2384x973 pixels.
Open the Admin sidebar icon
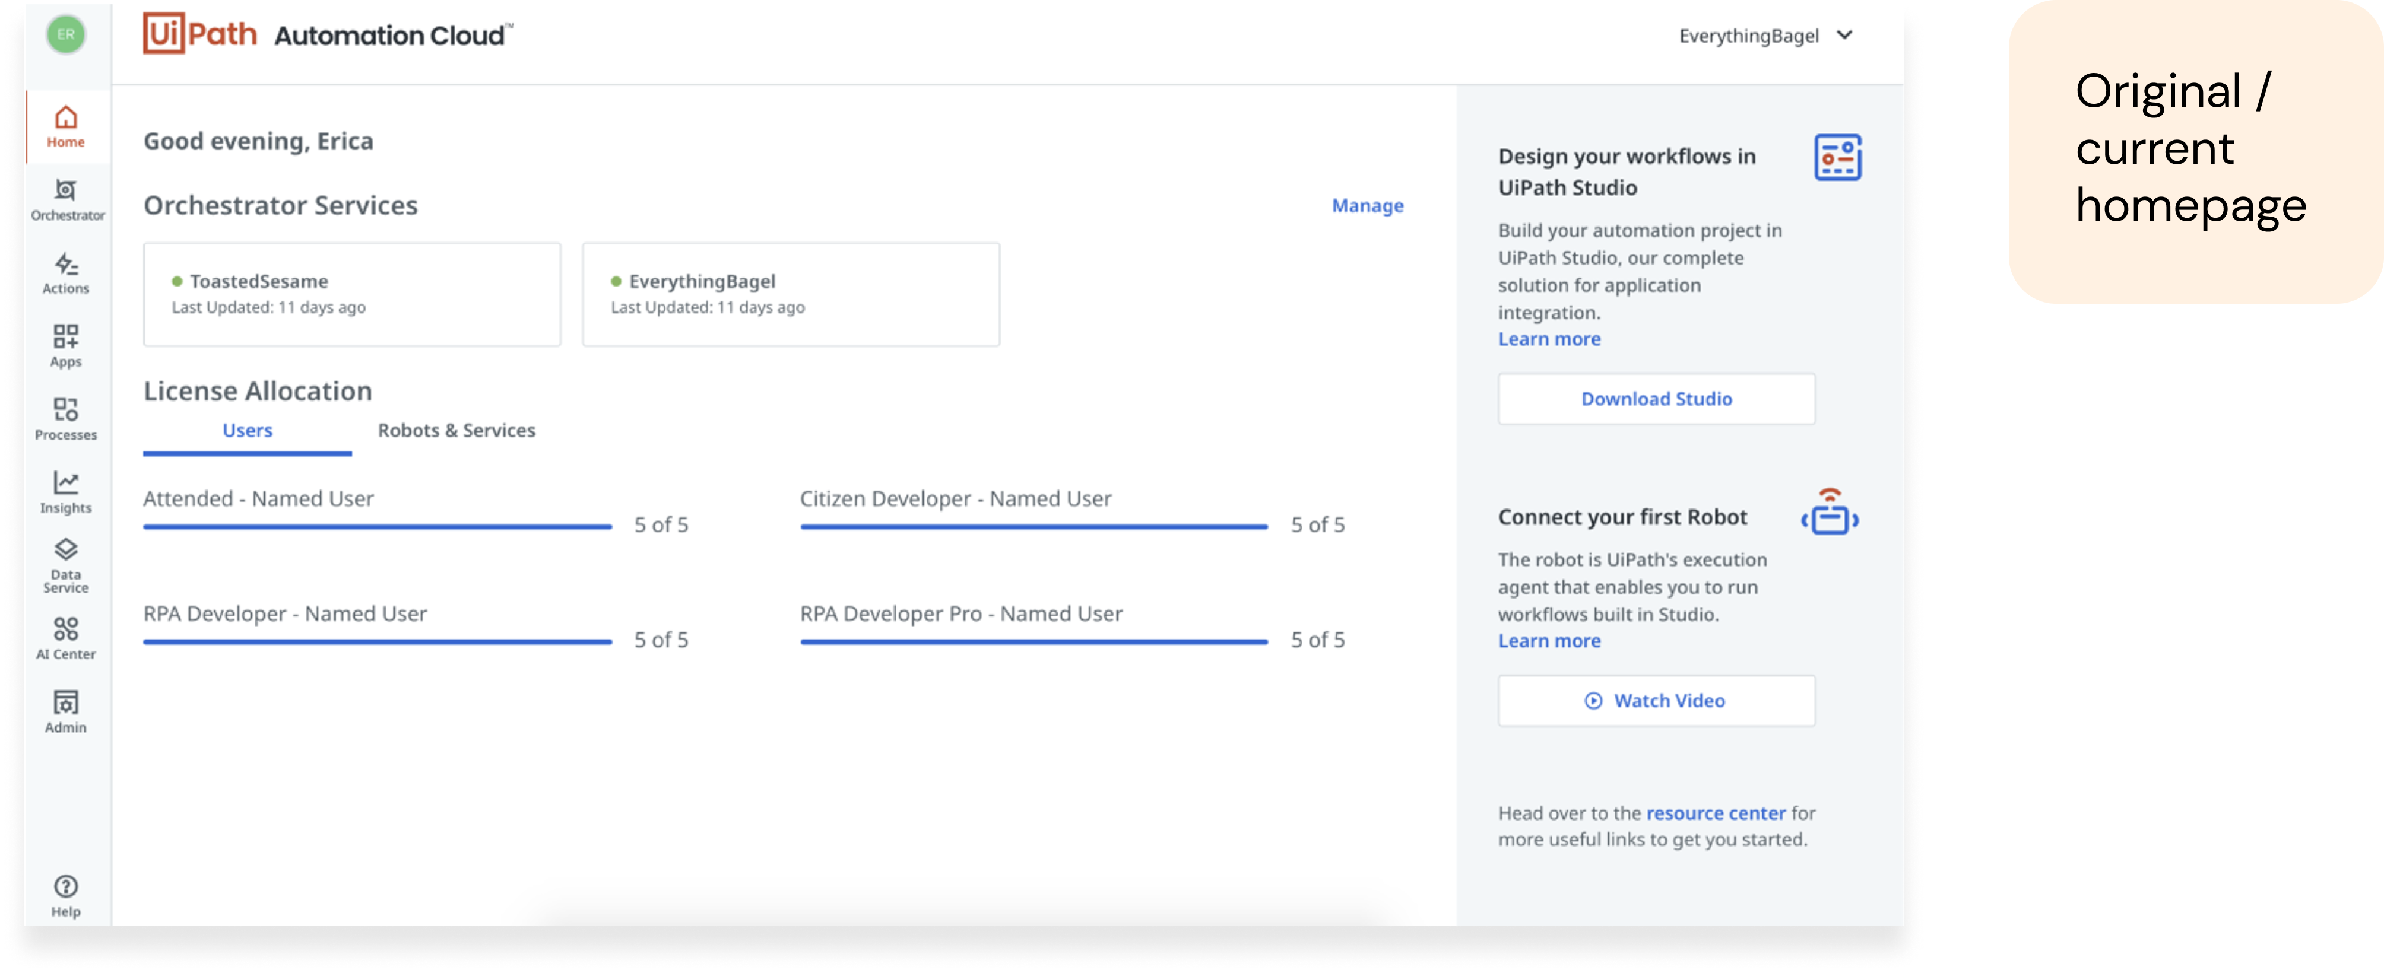click(x=66, y=703)
